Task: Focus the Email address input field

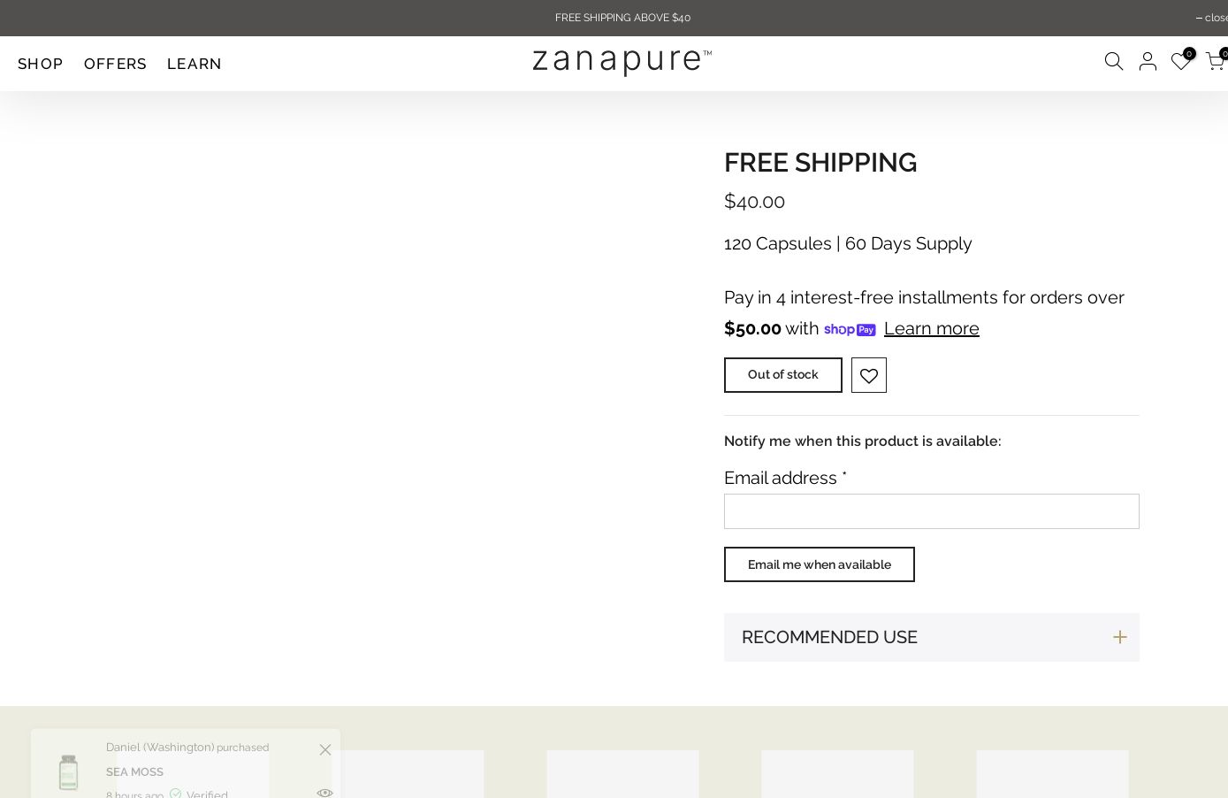Action: pos(931,511)
